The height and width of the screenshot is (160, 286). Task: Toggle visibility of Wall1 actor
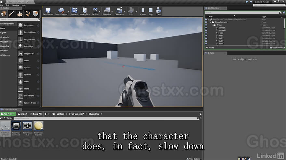point(206,36)
